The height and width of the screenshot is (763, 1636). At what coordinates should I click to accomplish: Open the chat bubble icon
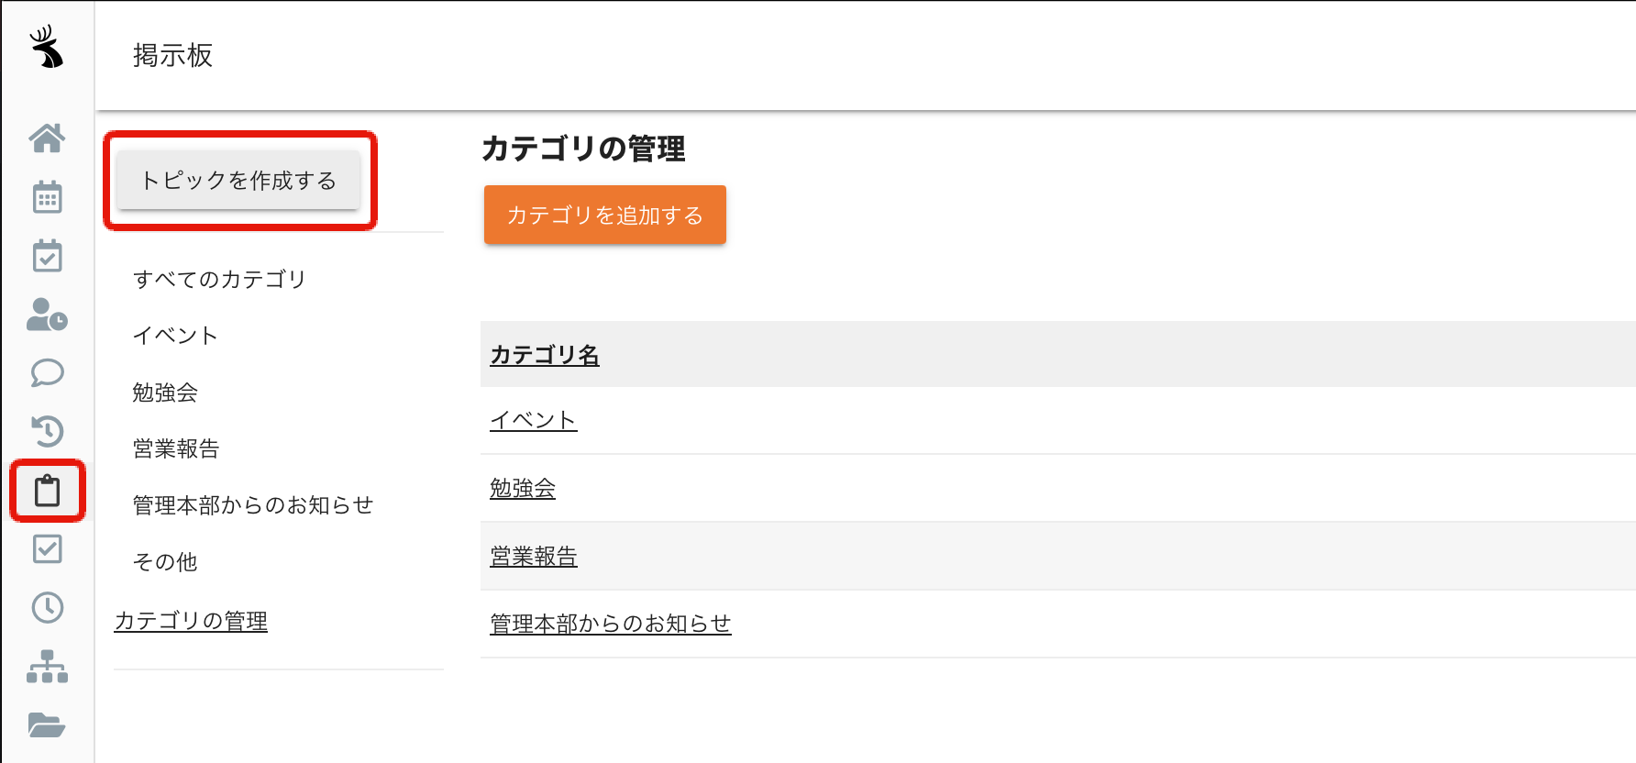tap(47, 372)
